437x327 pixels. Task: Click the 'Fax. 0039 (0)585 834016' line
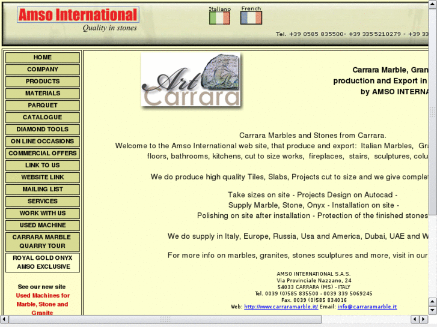pyautogui.click(x=314, y=300)
